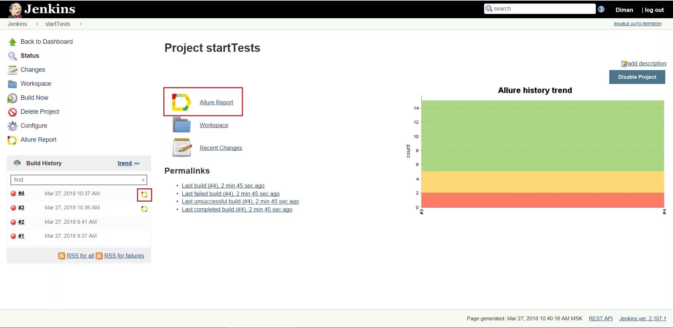This screenshot has width=673, height=328.
Task: Select the Status menu item
Action: point(30,56)
